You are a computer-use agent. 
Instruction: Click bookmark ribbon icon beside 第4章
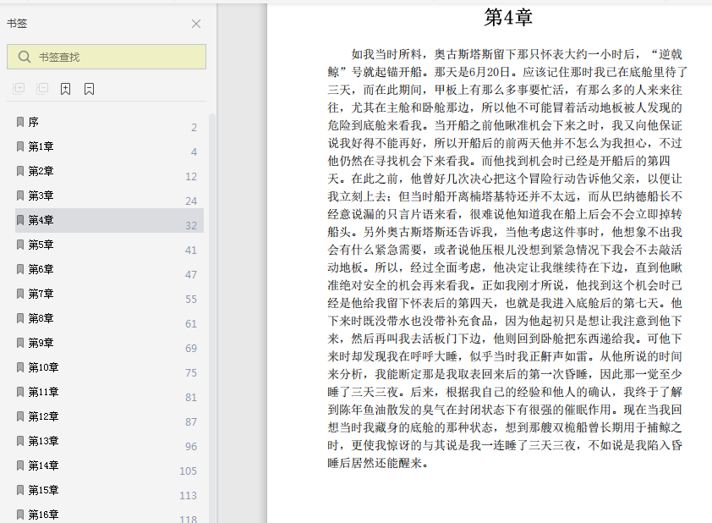click(20, 220)
